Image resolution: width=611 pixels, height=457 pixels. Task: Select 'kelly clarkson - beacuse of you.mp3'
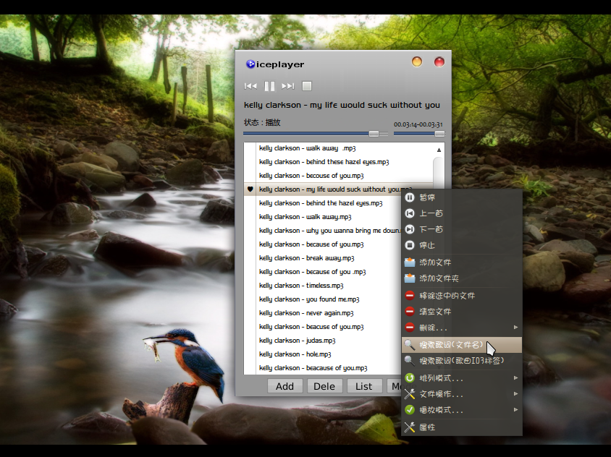(323, 327)
